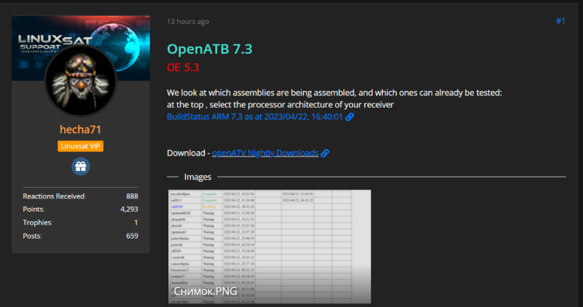Click the Images section heading
The width and height of the screenshot is (583, 307).
click(197, 177)
